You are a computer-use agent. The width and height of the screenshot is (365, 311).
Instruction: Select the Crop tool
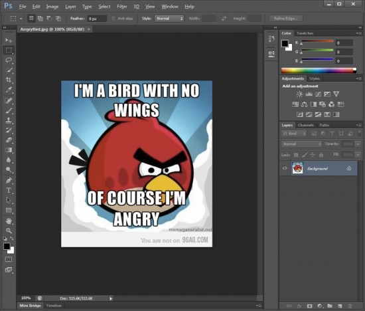click(9, 80)
